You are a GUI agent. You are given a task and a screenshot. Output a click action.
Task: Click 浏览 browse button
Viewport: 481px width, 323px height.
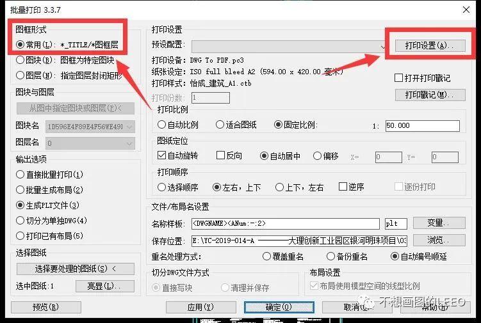pos(439,240)
